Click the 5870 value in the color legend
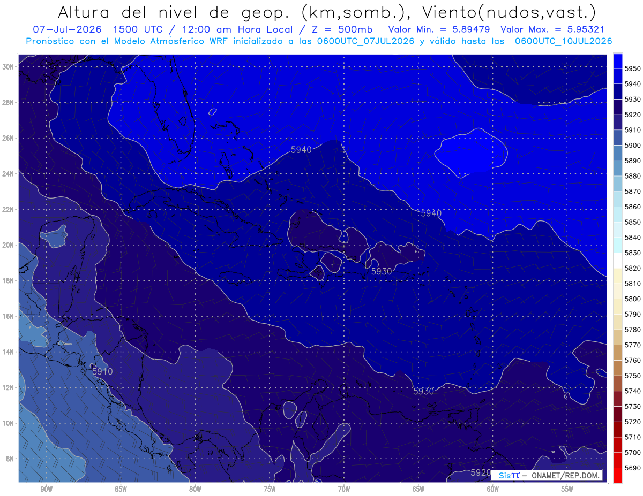Screen dimensions: 643x496 tap(632, 191)
